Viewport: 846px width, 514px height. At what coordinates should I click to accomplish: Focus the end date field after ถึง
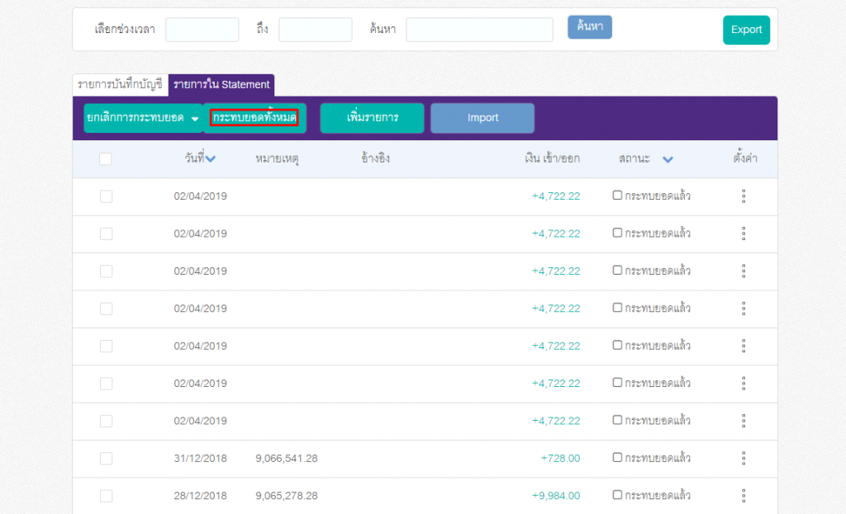click(316, 30)
